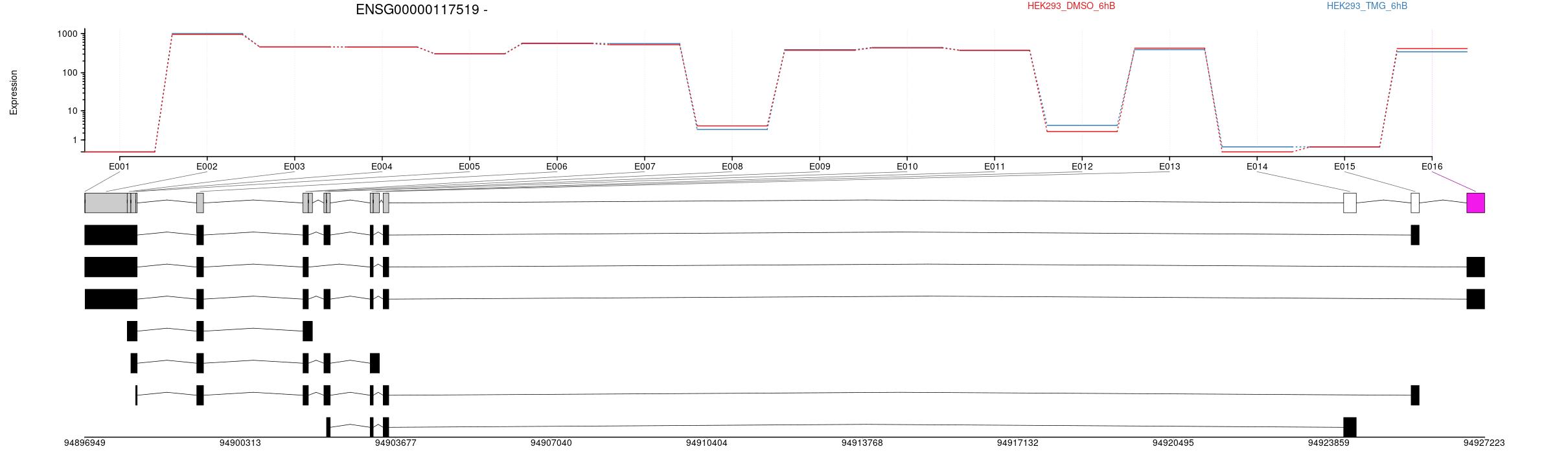1555x453 pixels.
Task: Click the 10 tick on expression axis
Action: point(72,111)
